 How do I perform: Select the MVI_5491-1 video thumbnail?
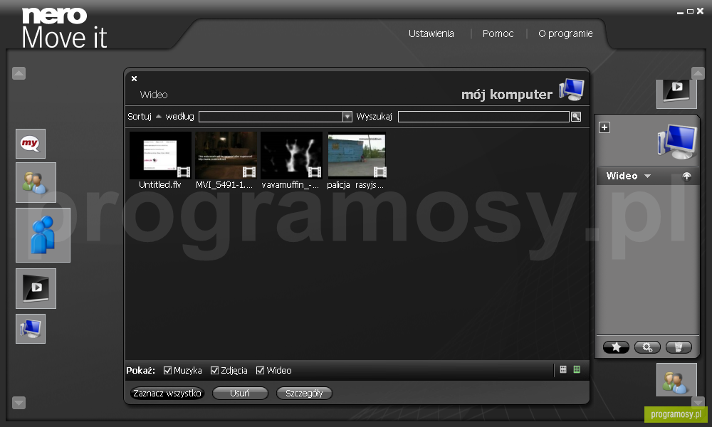[226, 156]
